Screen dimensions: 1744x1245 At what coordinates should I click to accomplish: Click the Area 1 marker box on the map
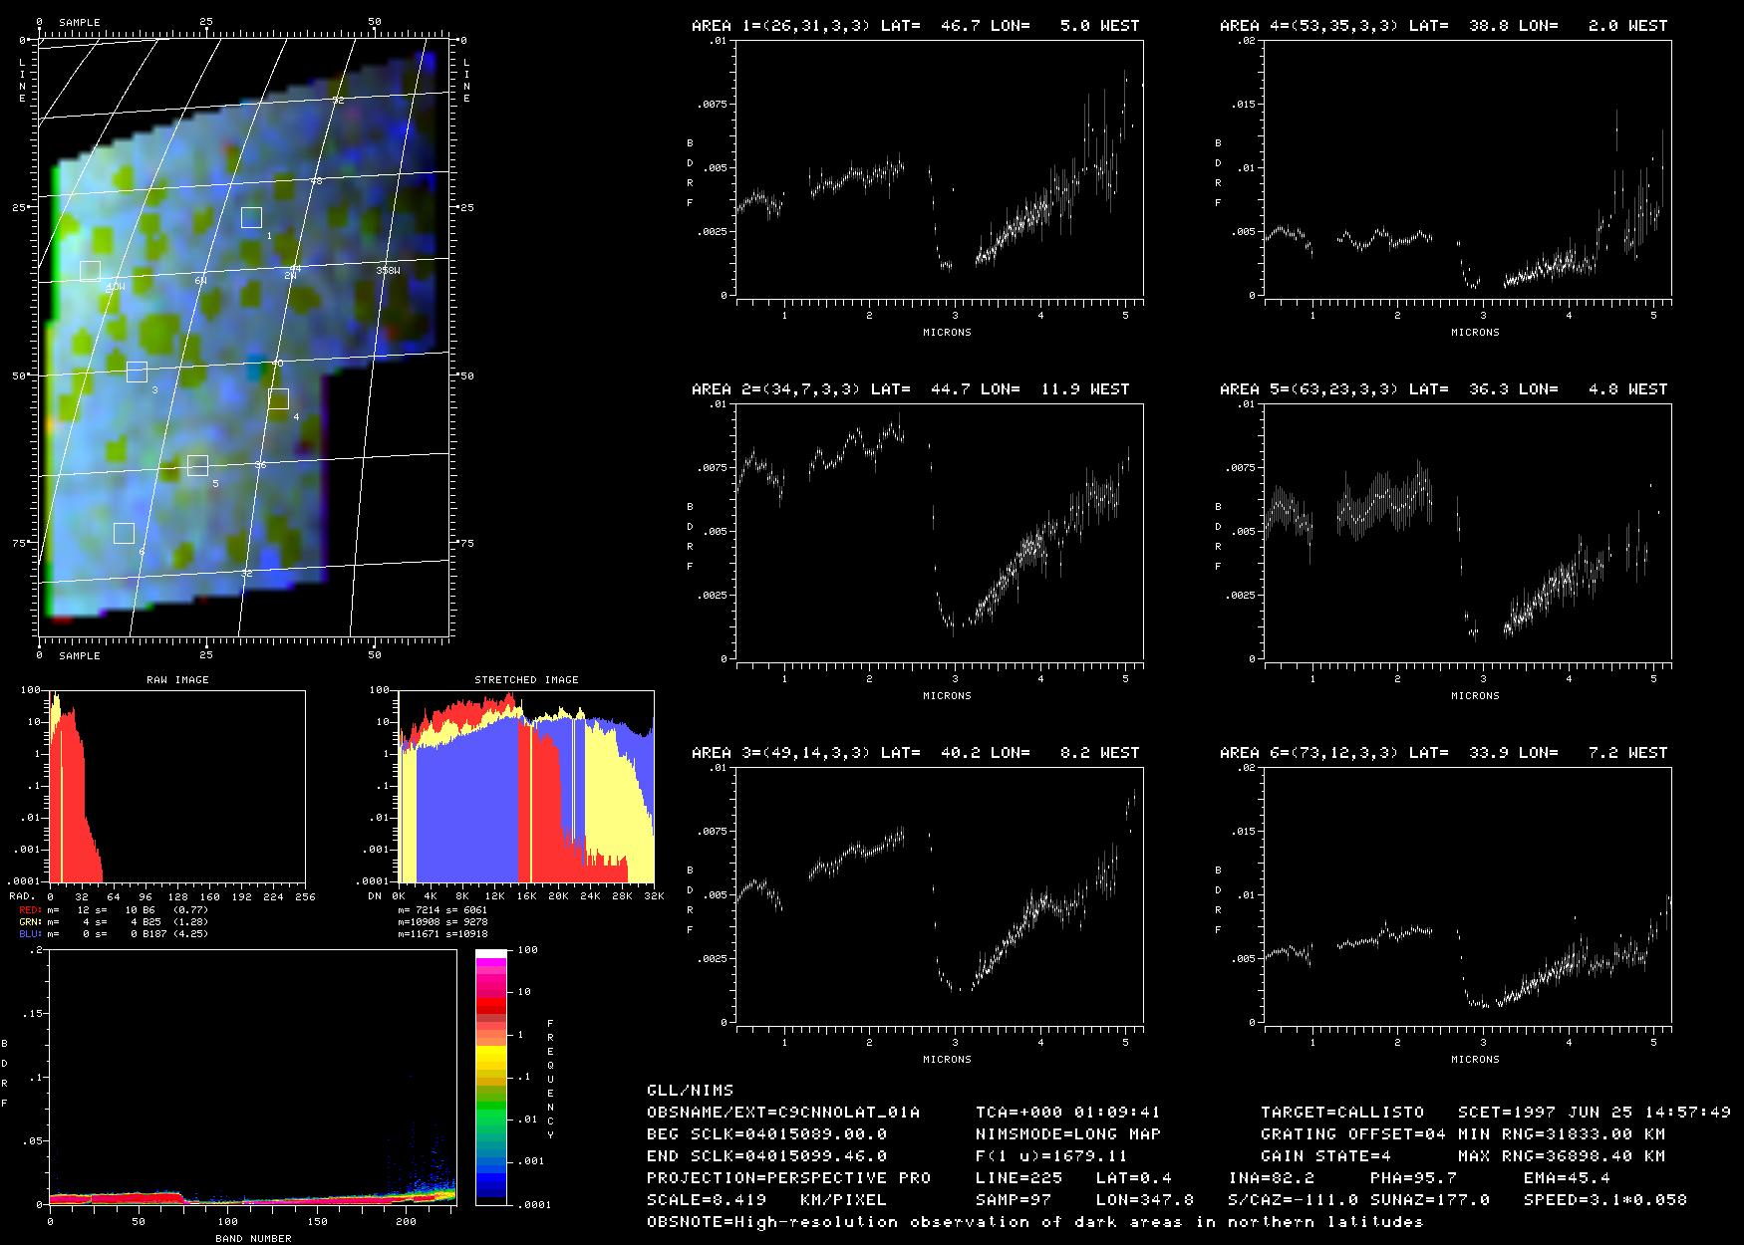251,218
